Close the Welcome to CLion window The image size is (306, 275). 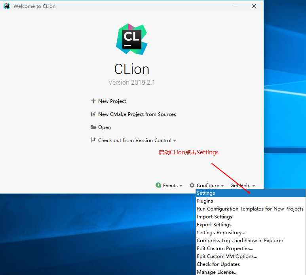click(254, 6)
